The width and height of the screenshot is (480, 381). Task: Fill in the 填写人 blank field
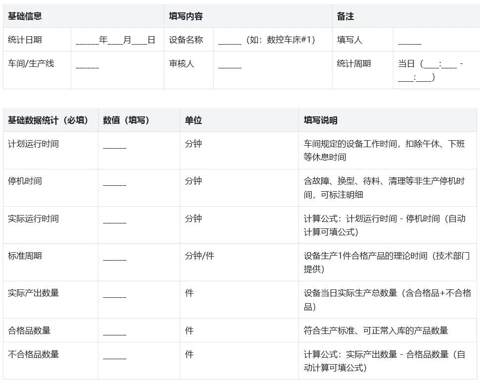[x=409, y=41]
